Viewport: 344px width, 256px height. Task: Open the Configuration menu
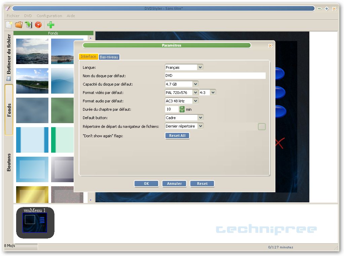(49, 16)
